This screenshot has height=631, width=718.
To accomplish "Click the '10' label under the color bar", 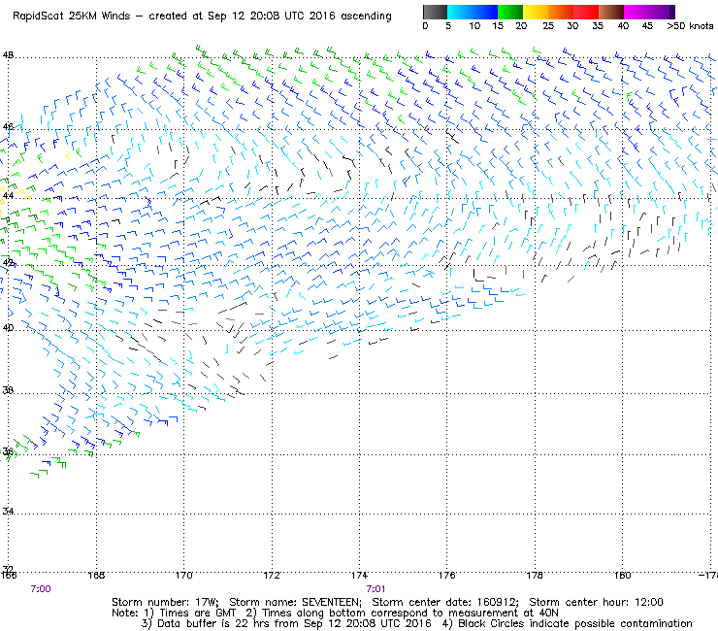I will [x=474, y=26].
